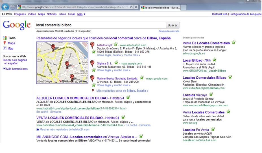262x153 pixels.
Task: Click the MIL ANUNCIOS.COM result title
Action: tap(87, 137)
